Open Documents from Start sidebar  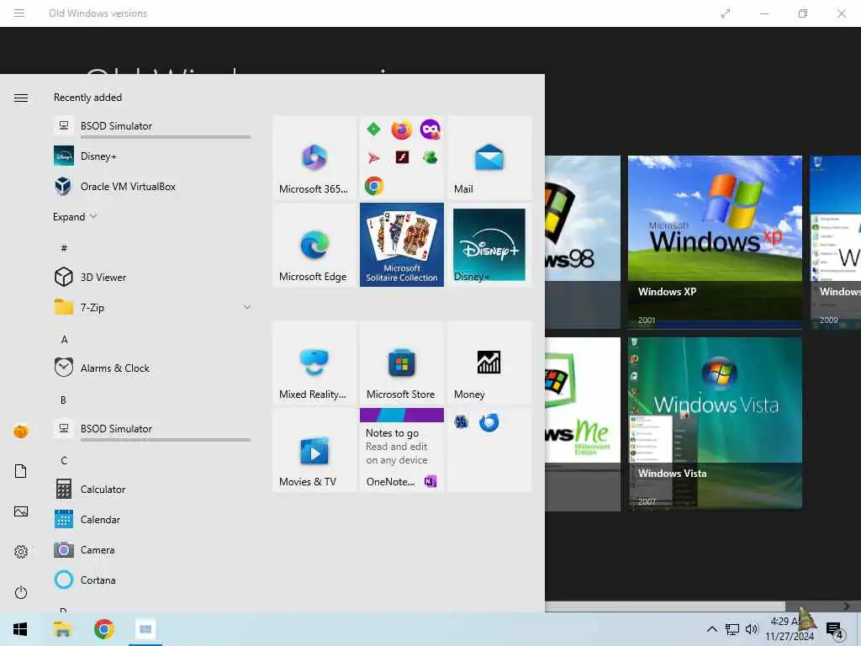pos(21,471)
